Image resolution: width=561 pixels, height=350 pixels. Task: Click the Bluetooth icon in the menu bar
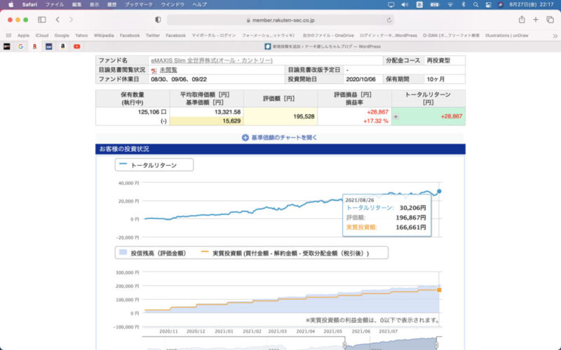coord(463,5)
